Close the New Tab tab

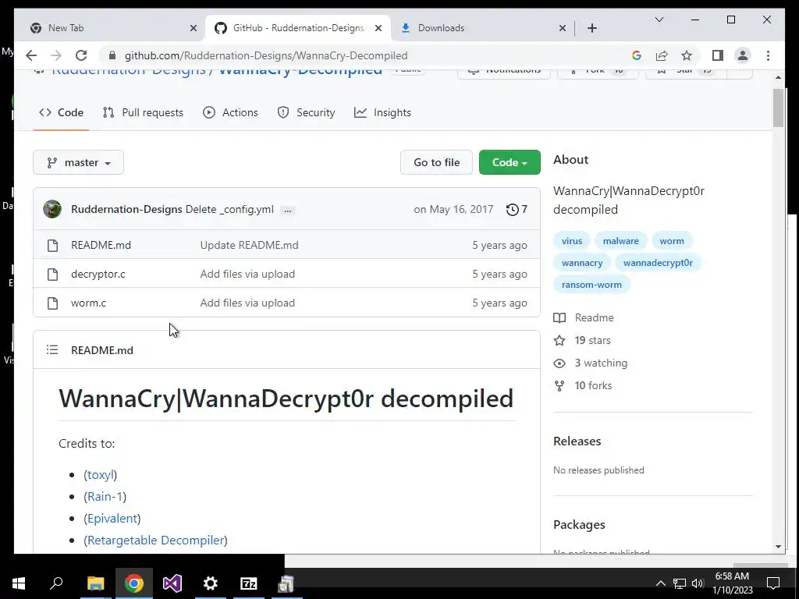point(194,28)
